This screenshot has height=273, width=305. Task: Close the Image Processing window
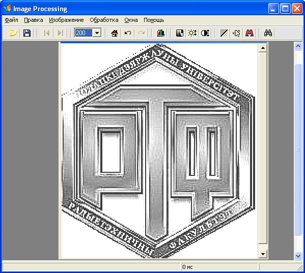click(297, 9)
